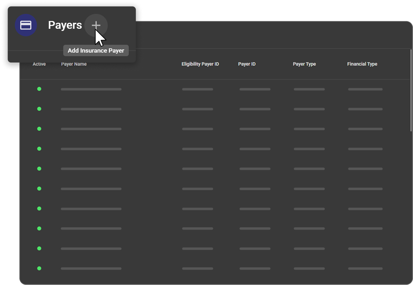Click the last row's green active dot

[39, 268]
